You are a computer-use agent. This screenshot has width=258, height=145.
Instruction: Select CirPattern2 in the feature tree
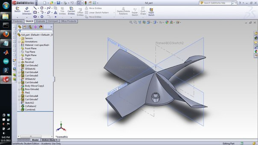[30, 106]
